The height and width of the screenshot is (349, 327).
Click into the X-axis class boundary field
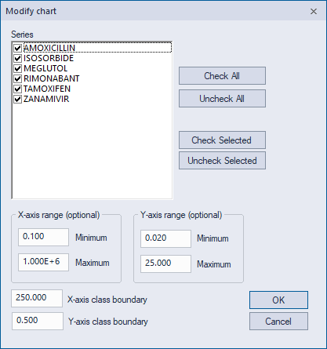[37, 298]
